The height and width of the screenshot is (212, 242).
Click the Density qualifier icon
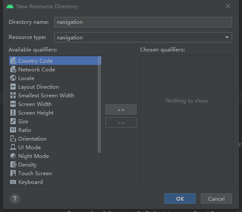pyautogui.click(x=13, y=164)
